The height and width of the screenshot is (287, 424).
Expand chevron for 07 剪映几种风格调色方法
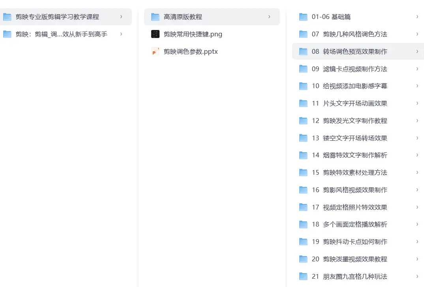click(x=417, y=34)
